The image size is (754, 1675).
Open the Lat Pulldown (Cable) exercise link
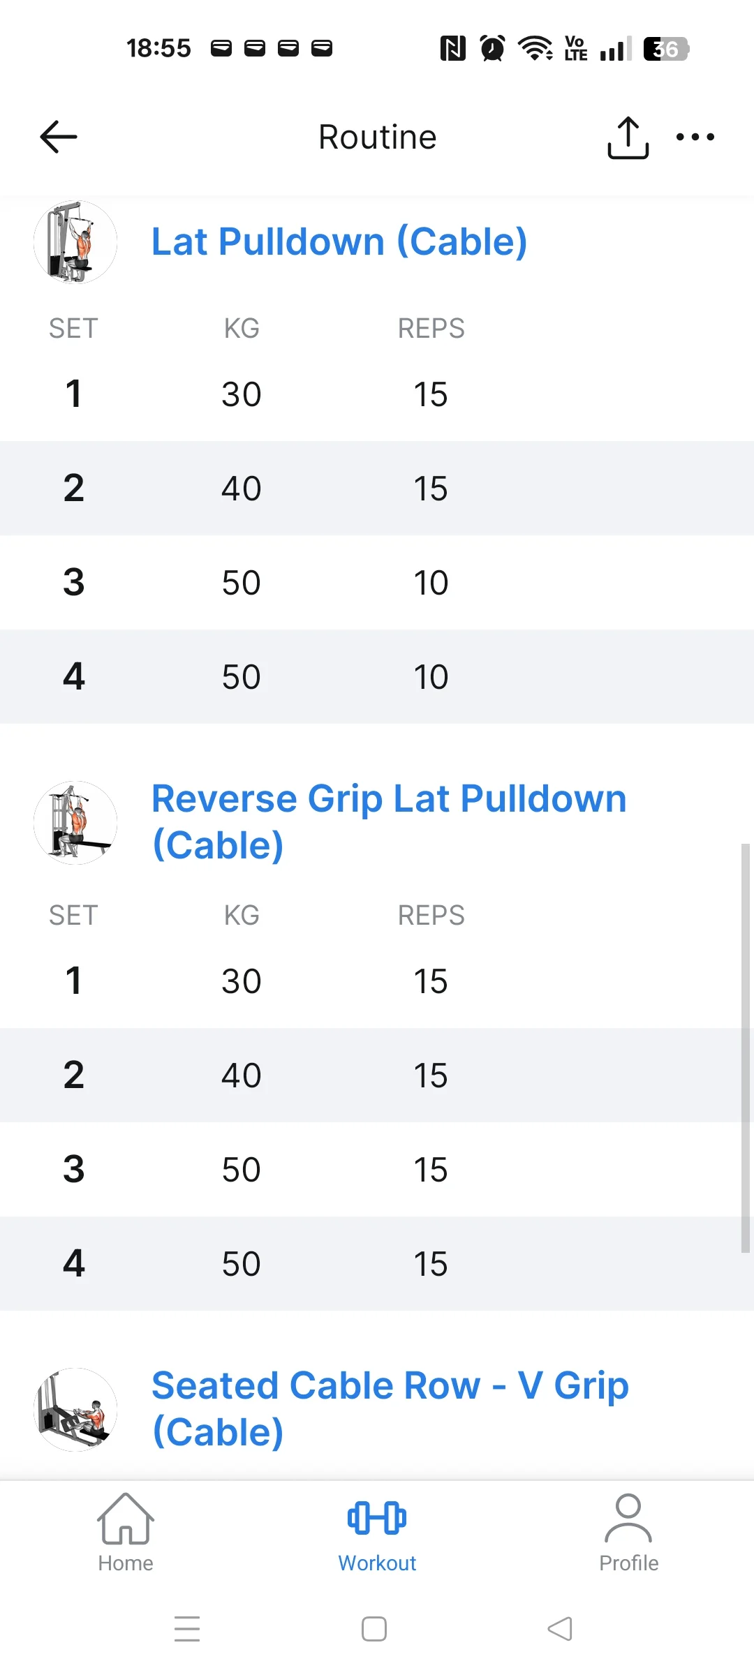[x=339, y=242]
